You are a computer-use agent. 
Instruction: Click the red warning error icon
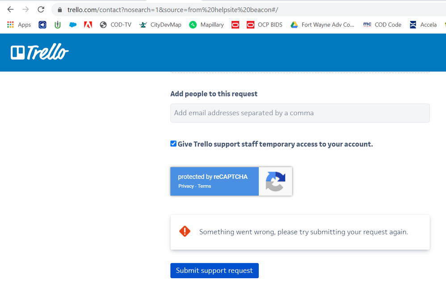pos(185,231)
